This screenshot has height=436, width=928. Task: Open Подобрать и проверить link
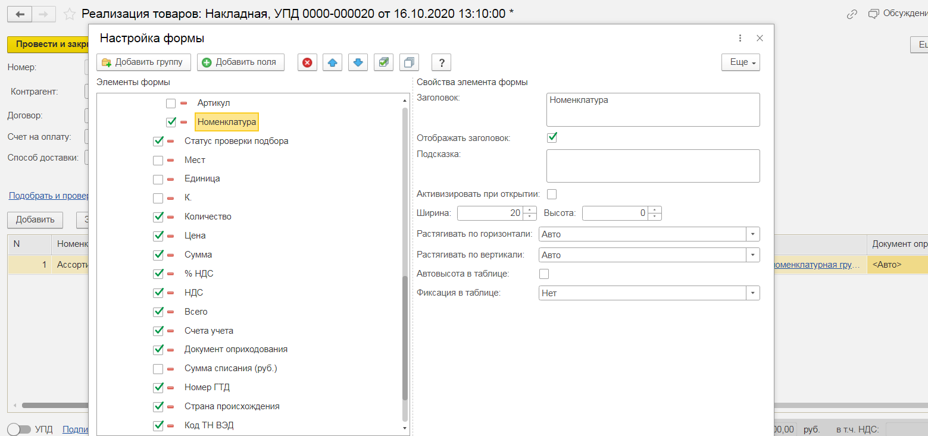coord(48,196)
